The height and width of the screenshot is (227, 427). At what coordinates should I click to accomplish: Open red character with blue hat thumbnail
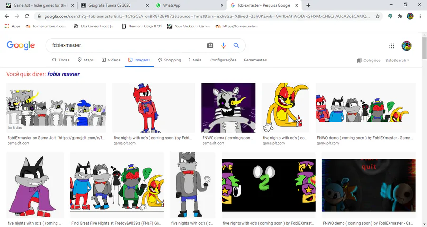click(x=154, y=108)
